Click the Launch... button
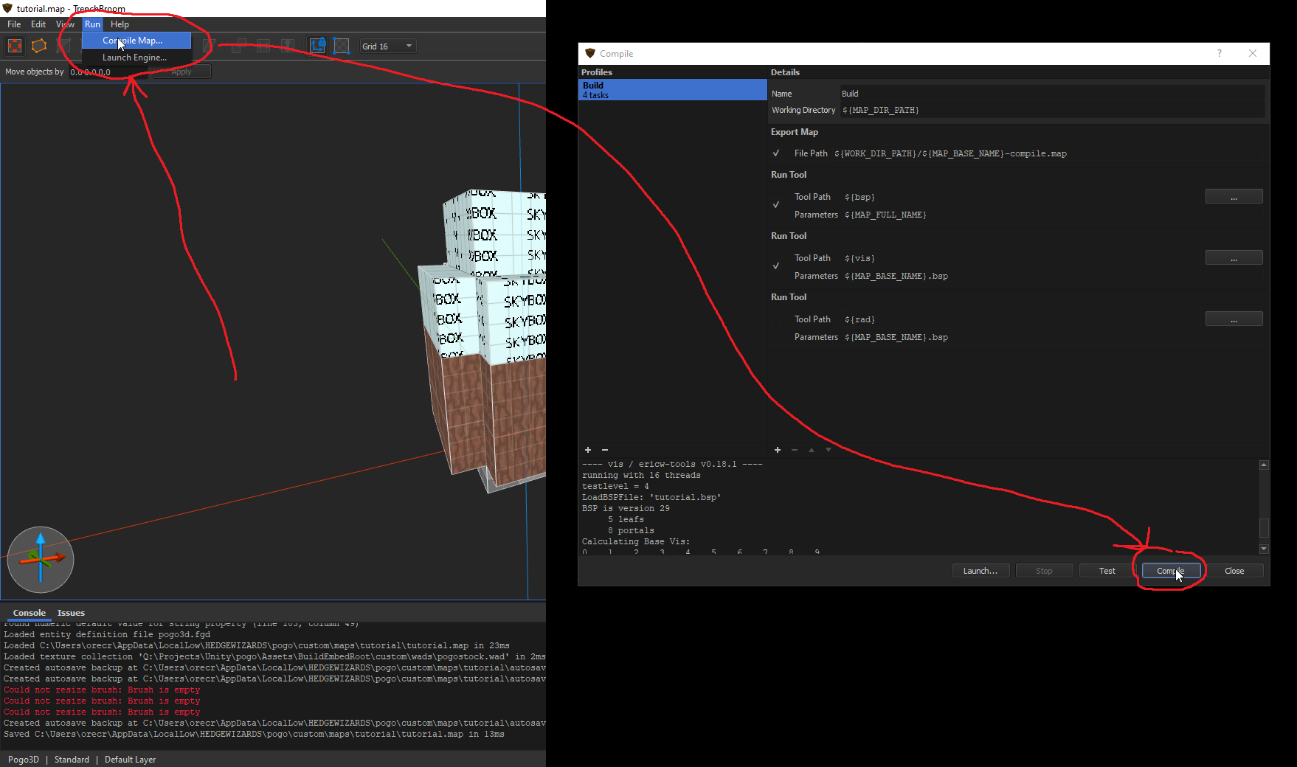1297x767 pixels. coord(980,571)
